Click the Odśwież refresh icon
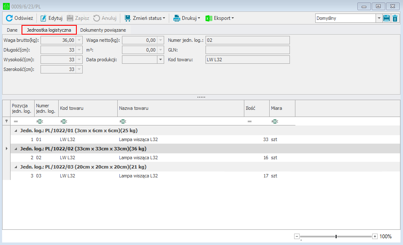403x245 pixels. 9,18
